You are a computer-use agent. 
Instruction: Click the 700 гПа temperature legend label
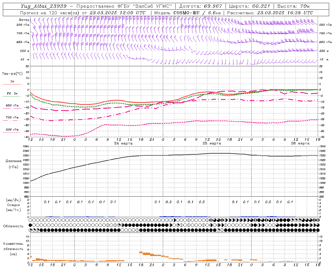(12, 118)
